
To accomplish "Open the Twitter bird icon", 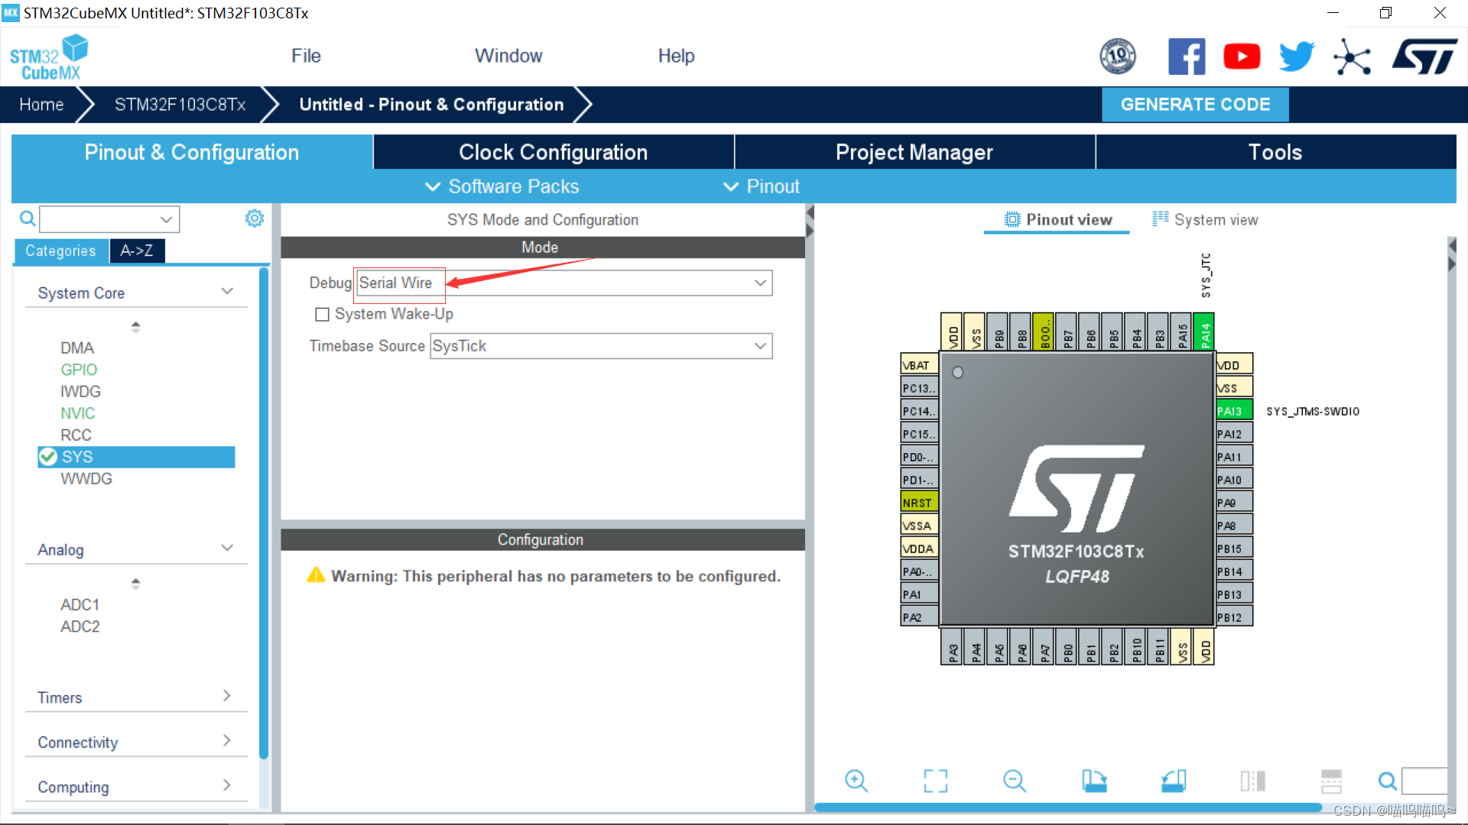I will (x=1297, y=57).
